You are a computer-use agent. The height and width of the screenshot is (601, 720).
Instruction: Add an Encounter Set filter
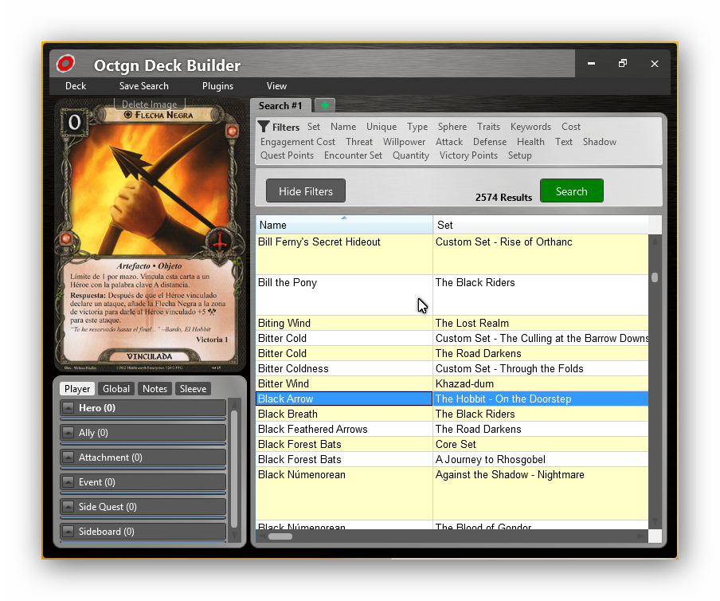pos(353,155)
